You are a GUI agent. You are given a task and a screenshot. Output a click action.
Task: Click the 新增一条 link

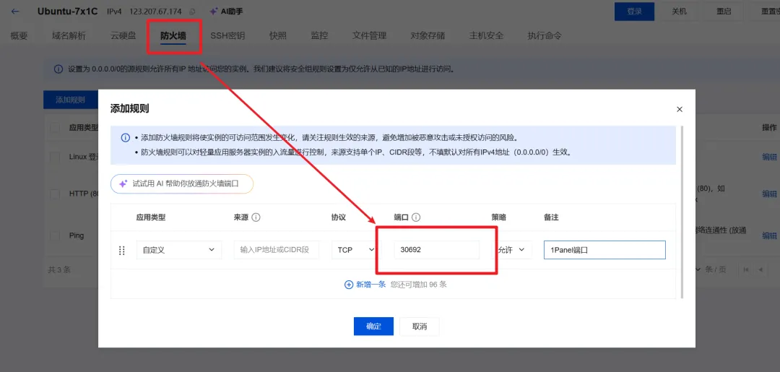[x=370, y=285]
